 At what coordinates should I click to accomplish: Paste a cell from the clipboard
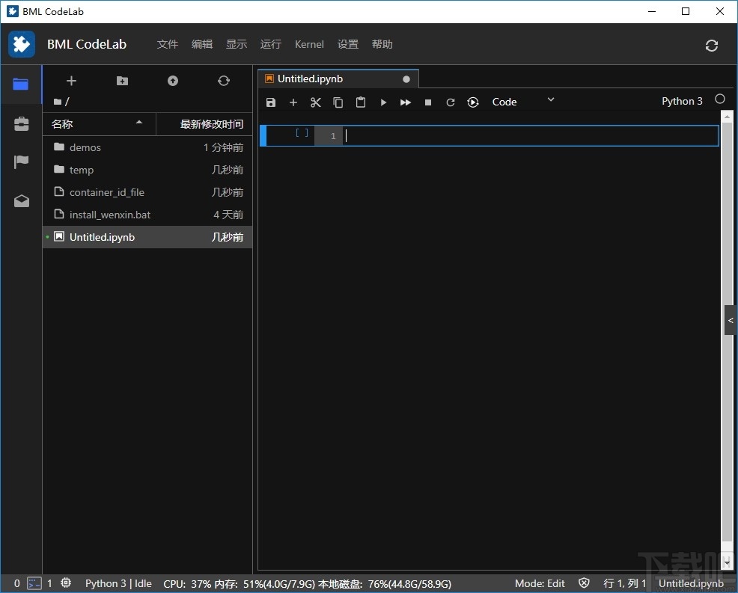pos(360,102)
